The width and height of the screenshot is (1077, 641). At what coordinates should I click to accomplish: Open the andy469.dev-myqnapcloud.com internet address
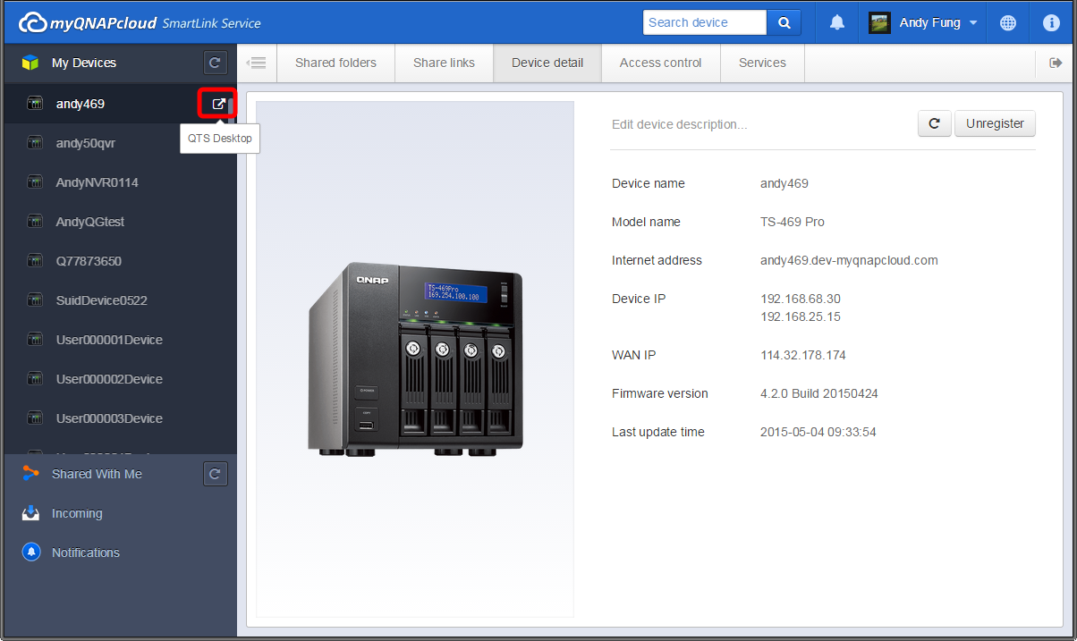848,260
